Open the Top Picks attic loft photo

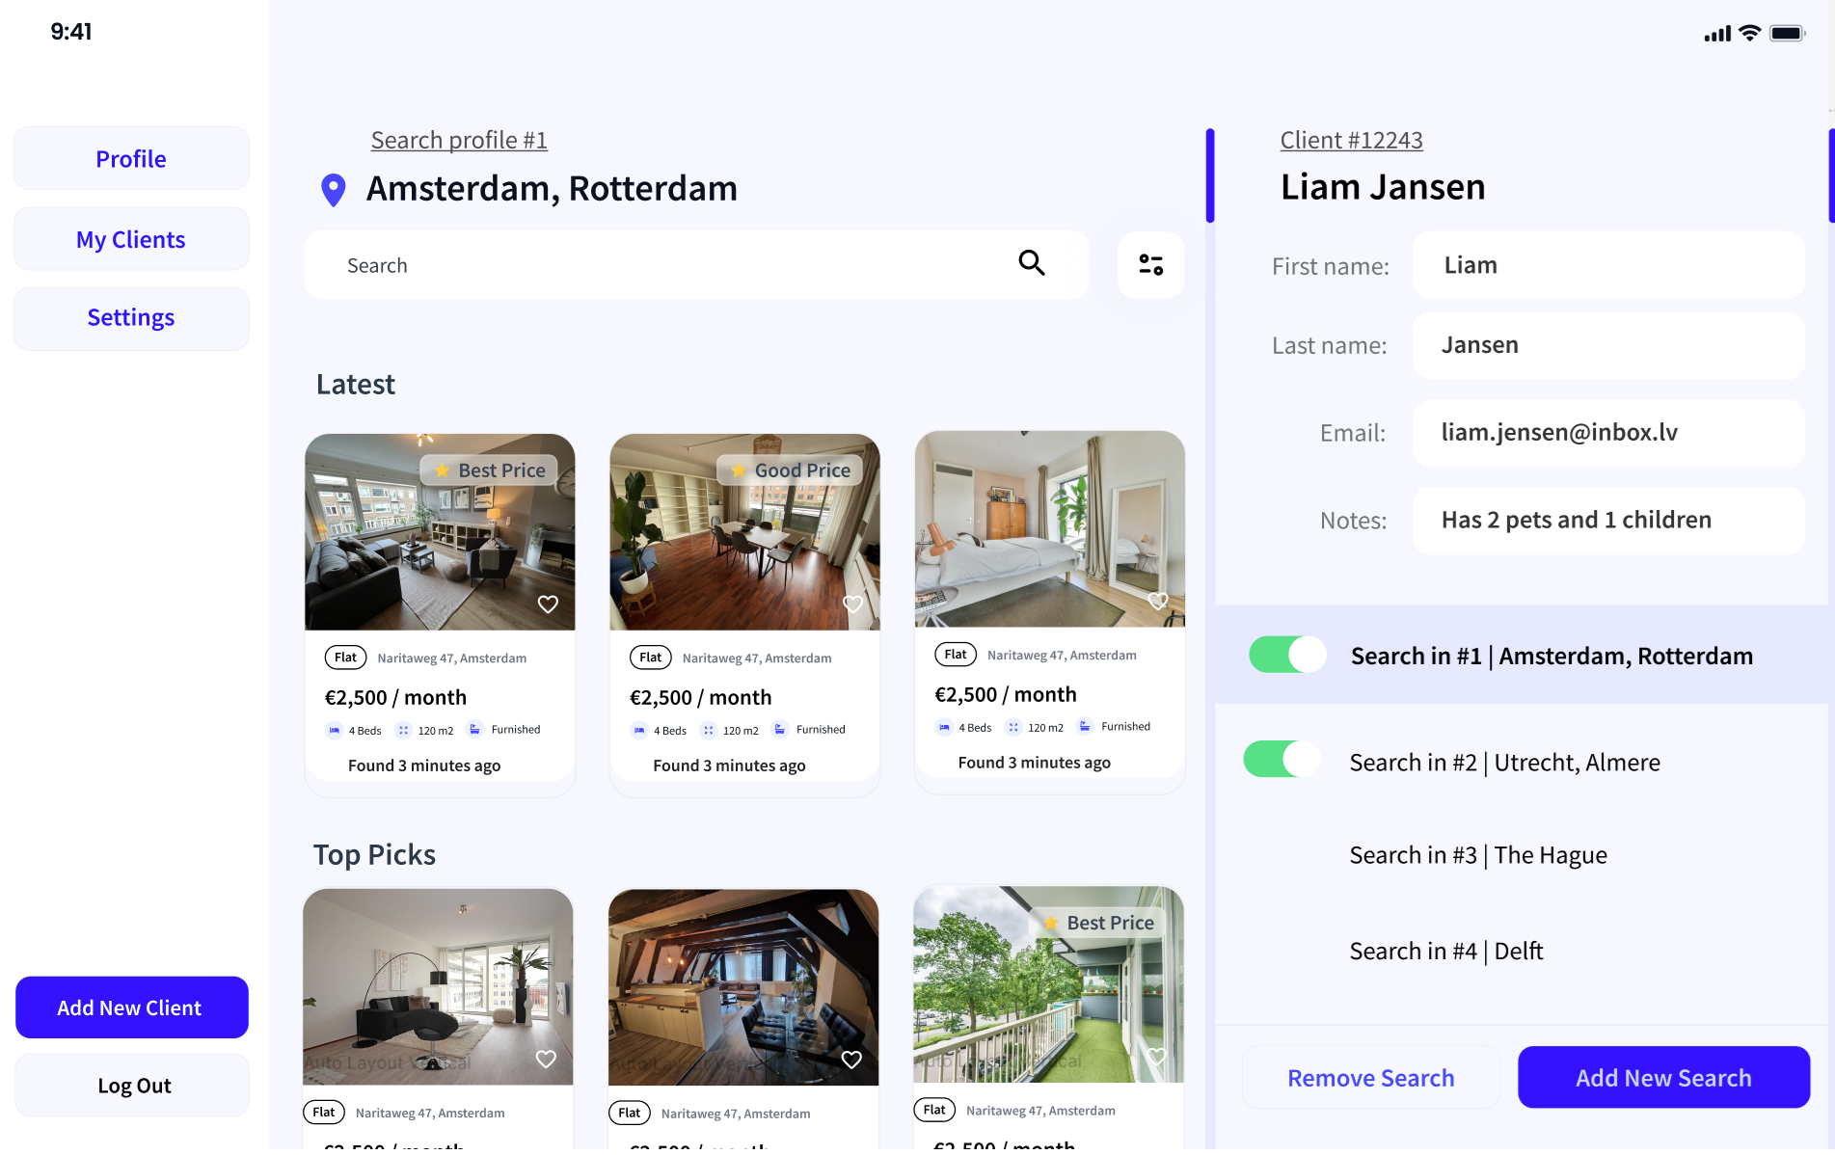[743, 987]
